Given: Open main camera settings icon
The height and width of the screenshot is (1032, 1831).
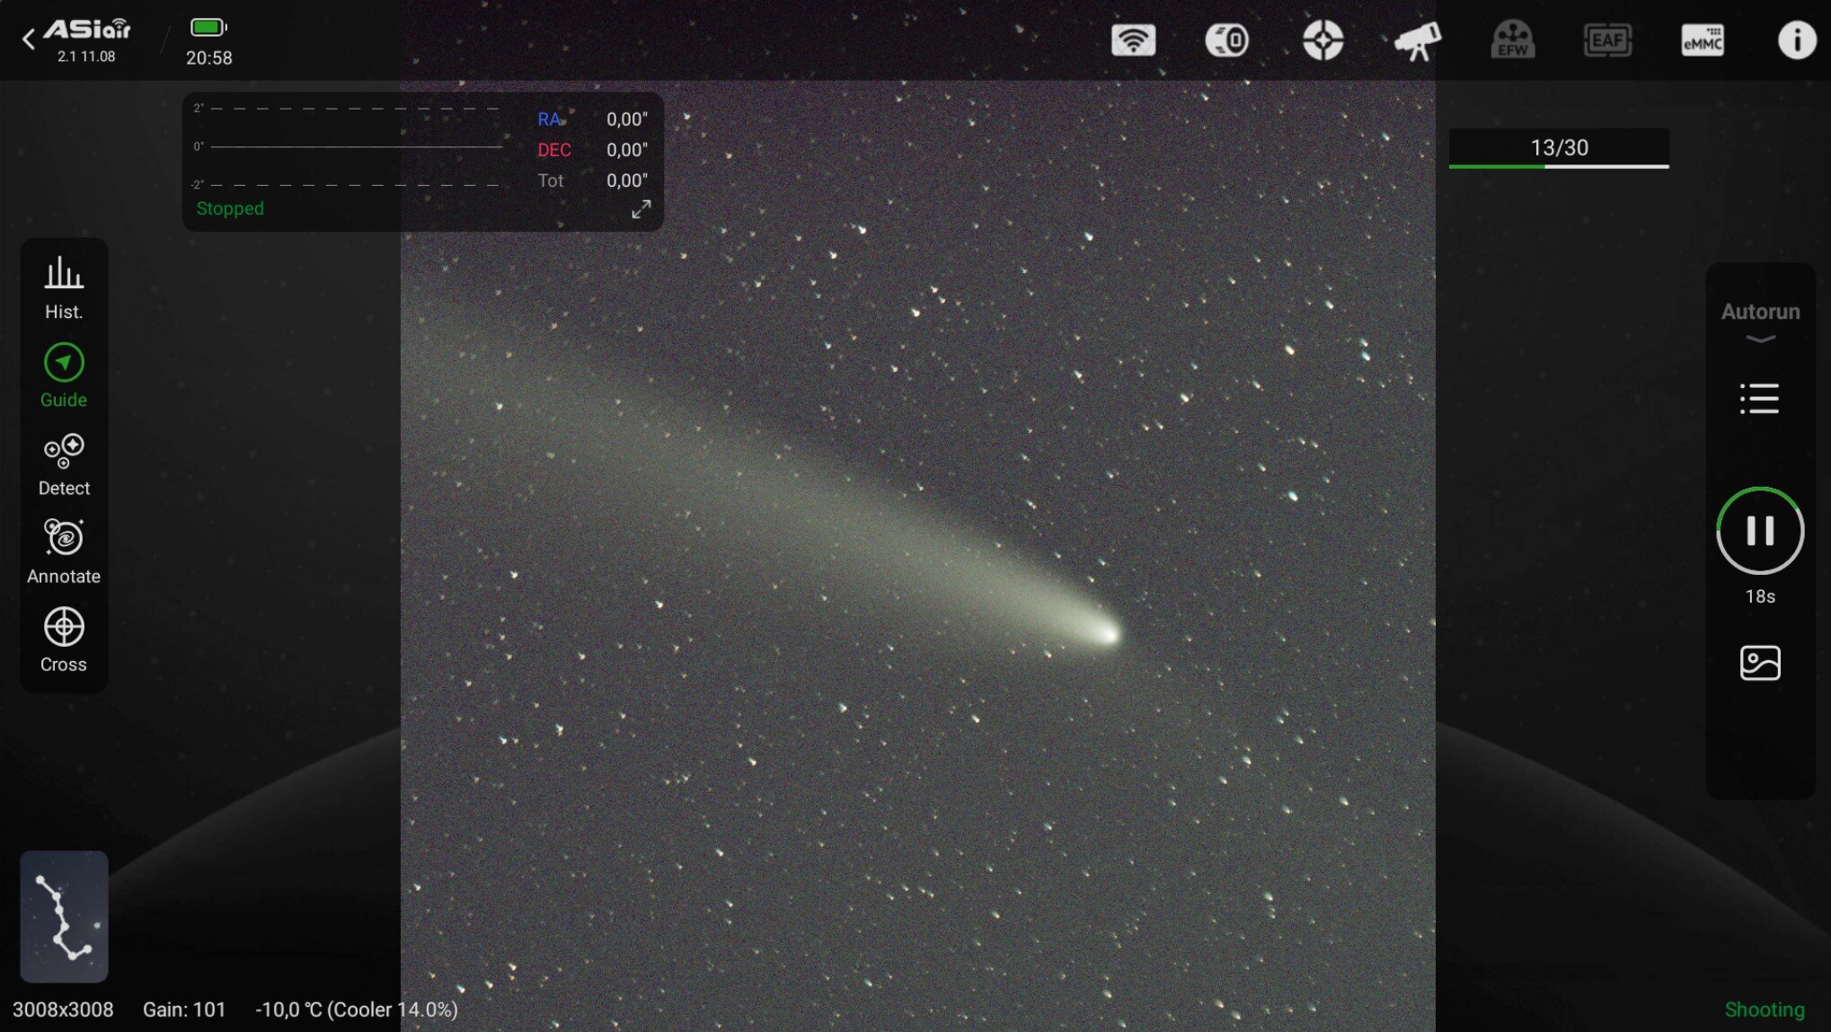Looking at the screenshot, I should [x=1227, y=40].
